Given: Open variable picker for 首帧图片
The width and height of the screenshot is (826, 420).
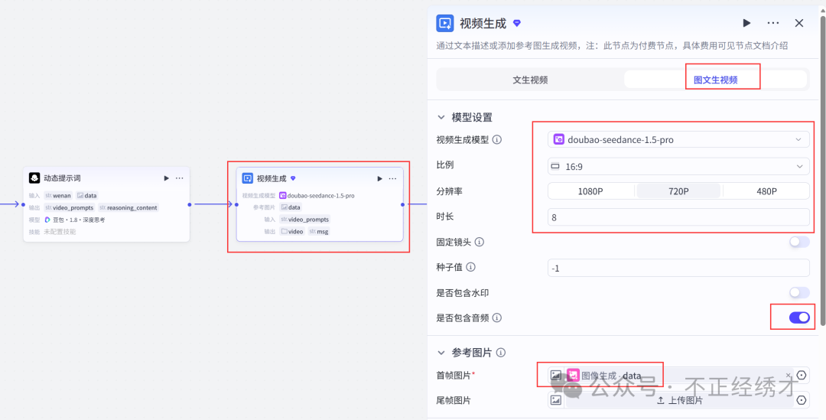Looking at the screenshot, I should (802, 375).
